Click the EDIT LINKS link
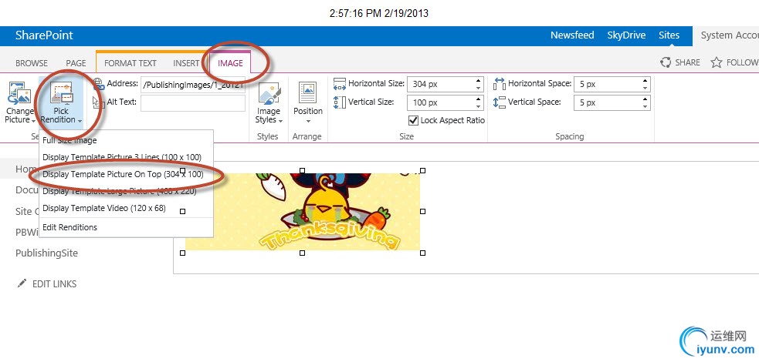Screen dimensions: 759x362 [x=54, y=283]
